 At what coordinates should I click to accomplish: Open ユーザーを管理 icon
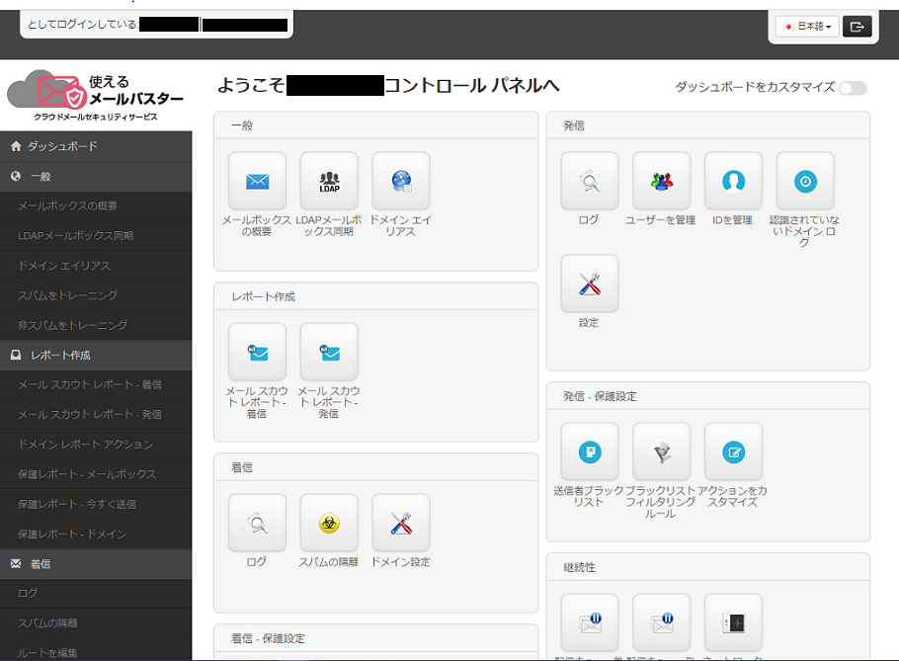[661, 181]
